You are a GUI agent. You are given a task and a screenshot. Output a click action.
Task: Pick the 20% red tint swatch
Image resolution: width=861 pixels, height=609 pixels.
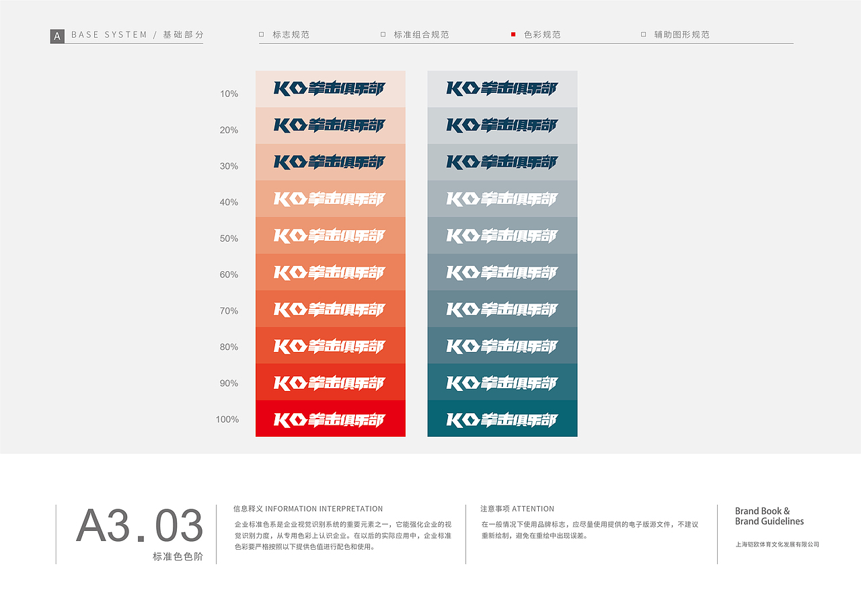pos(330,125)
